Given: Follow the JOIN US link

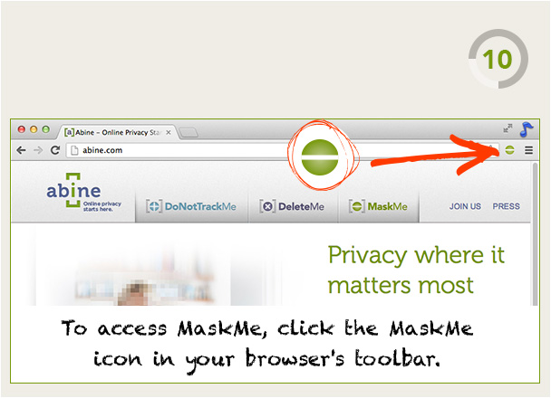Looking at the screenshot, I should point(465,206).
